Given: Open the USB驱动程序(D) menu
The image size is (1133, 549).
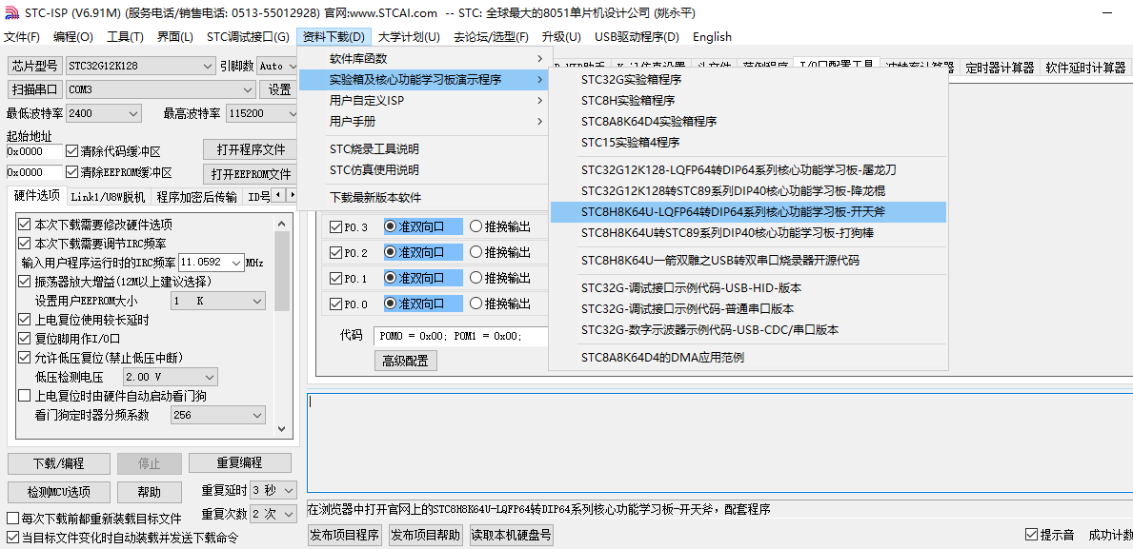Looking at the screenshot, I should click(x=637, y=37).
